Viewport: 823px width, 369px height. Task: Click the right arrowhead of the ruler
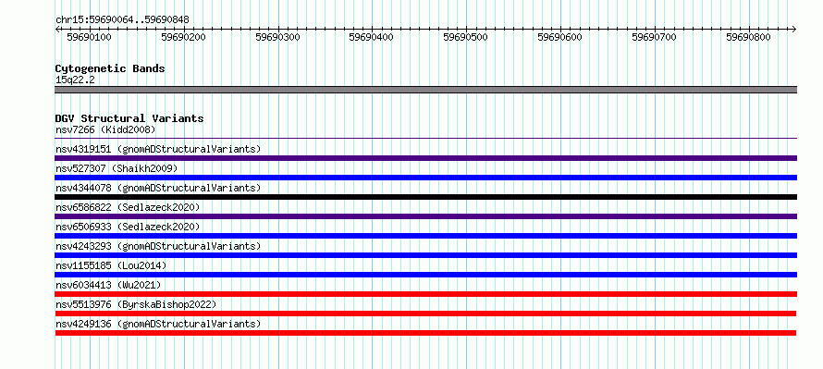(x=794, y=29)
